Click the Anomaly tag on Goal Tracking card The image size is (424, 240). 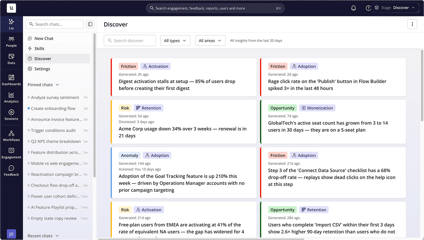click(130, 155)
